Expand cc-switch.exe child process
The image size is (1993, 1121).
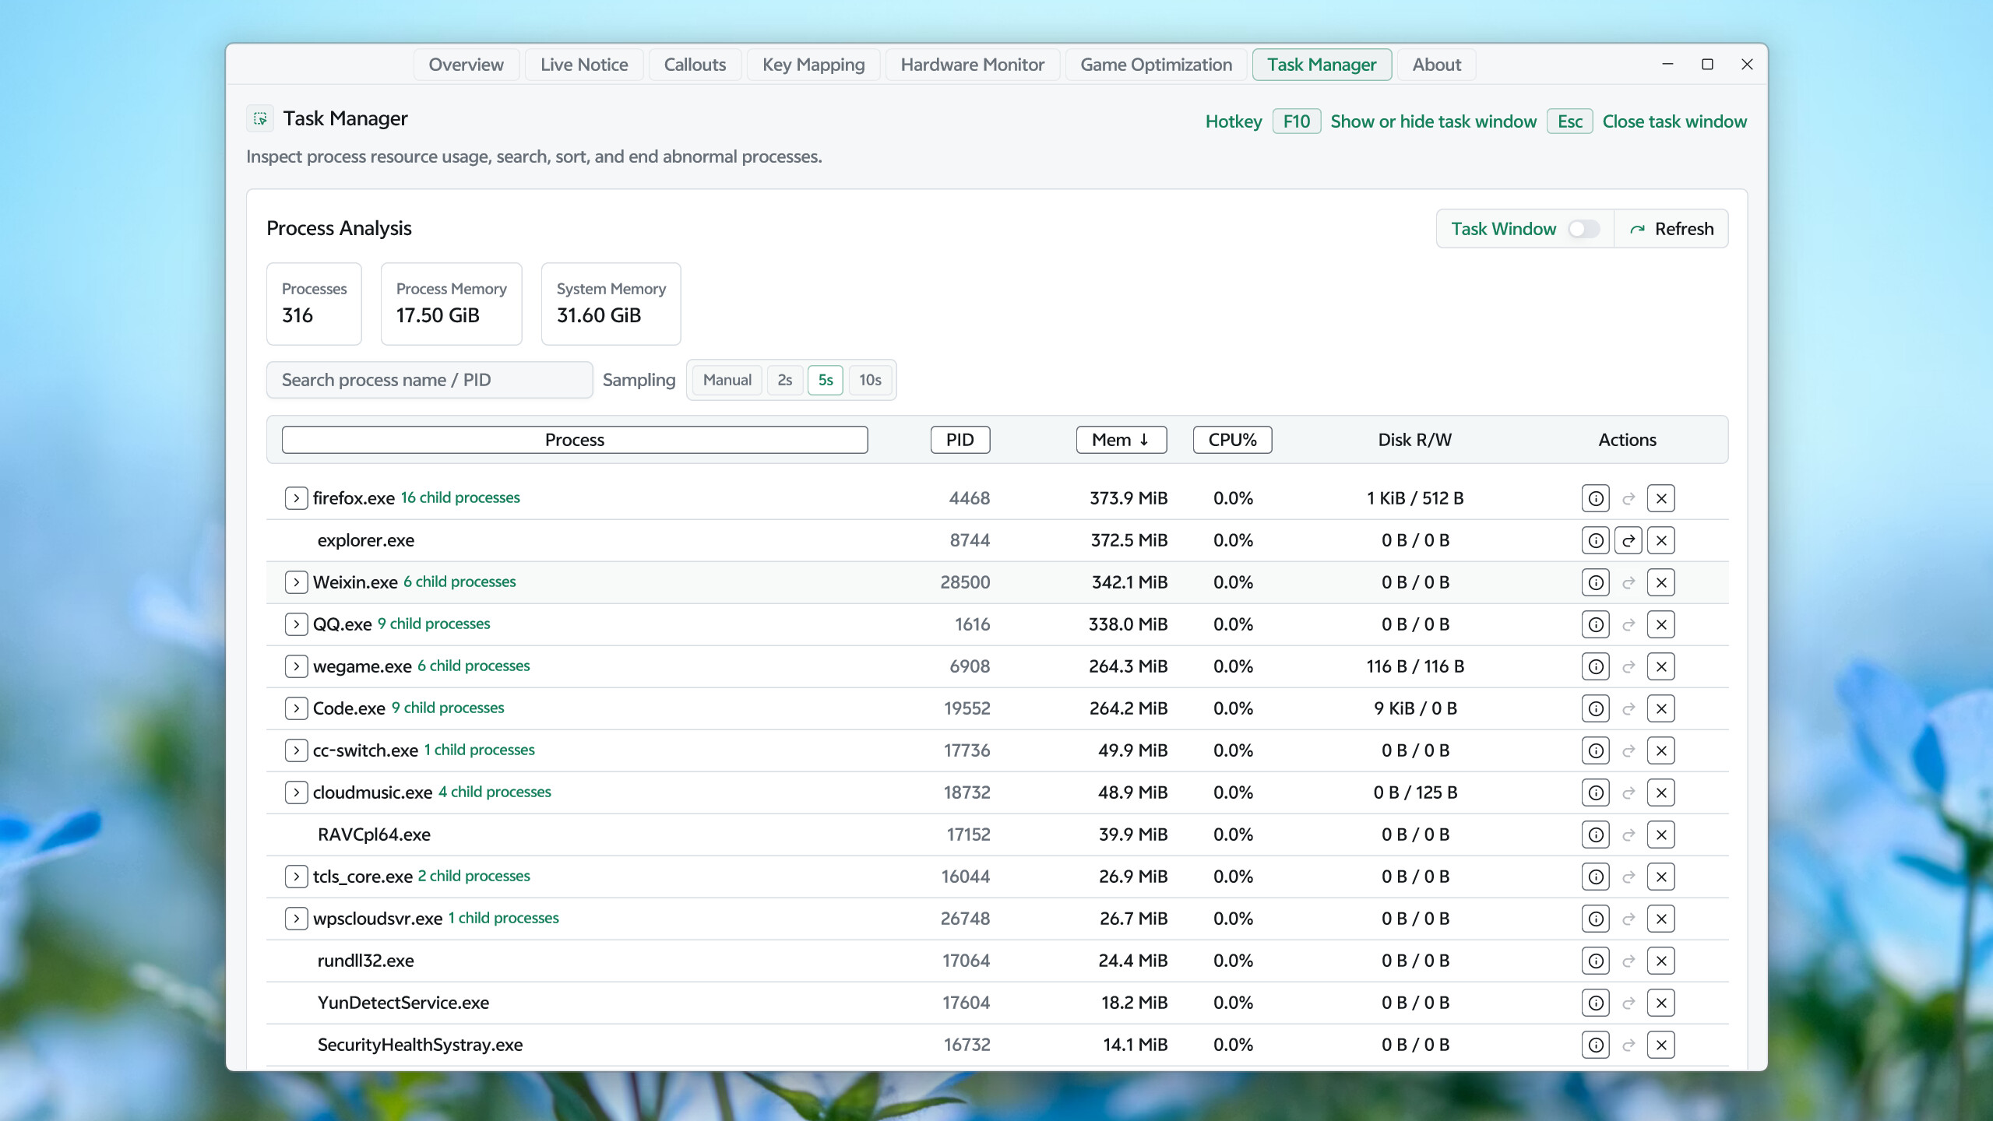click(x=296, y=750)
